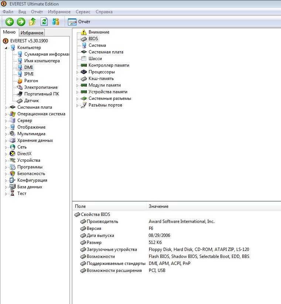Expand the Сервер node
Image resolution: width=281 pixels, height=304 pixels.
pos(6,121)
